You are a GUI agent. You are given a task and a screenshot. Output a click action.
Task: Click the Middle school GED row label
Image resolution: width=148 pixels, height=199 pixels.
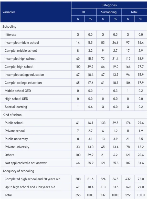pyautogui.click(x=18, y=91)
